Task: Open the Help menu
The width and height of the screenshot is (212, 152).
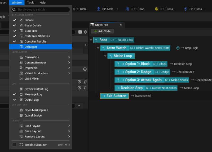Action: click(x=43, y=3)
